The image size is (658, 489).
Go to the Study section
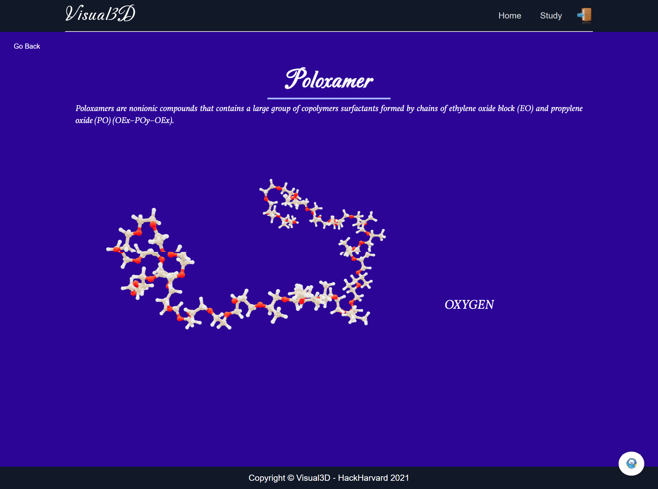(x=551, y=16)
